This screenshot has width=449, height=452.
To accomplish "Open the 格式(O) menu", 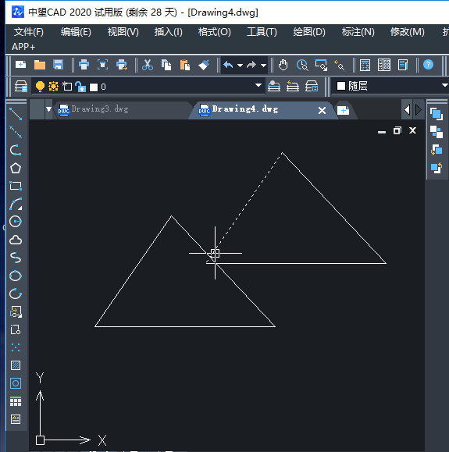I will [214, 32].
